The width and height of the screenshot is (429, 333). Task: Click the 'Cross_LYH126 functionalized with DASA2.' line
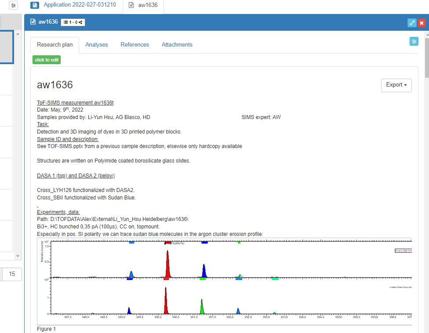click(86, 190)
